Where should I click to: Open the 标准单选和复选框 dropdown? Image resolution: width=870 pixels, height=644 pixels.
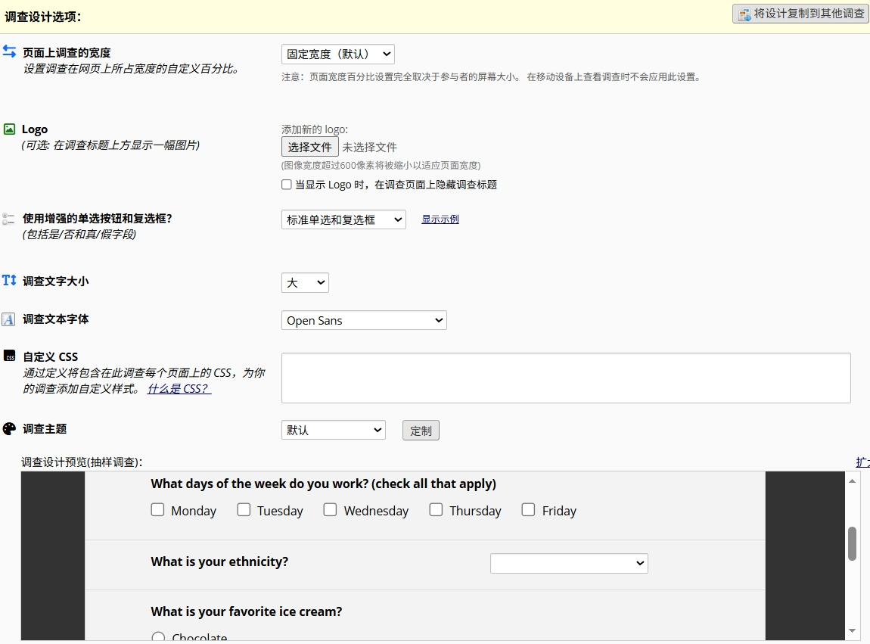(343, 220)
